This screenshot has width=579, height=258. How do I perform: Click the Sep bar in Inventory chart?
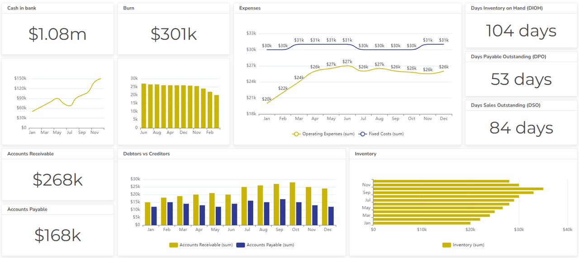pyautogui.click(x=453, y=192)
